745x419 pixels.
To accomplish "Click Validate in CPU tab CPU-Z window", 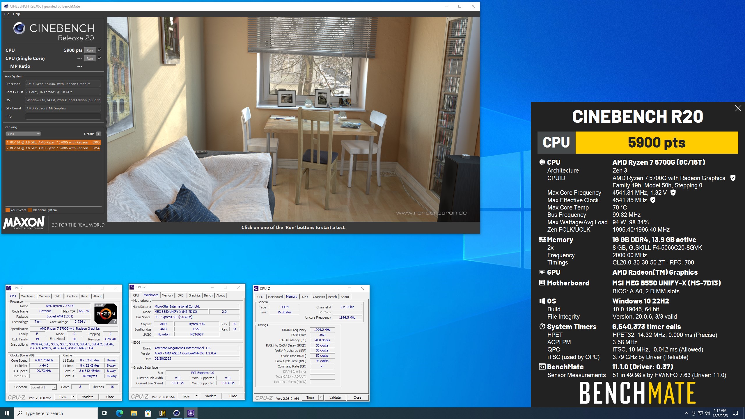I will (x=88, y=397).
